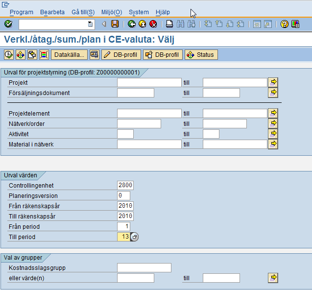Click the DB-profil button with pencil
Screen dimensions: 312x290
[121, 54]
